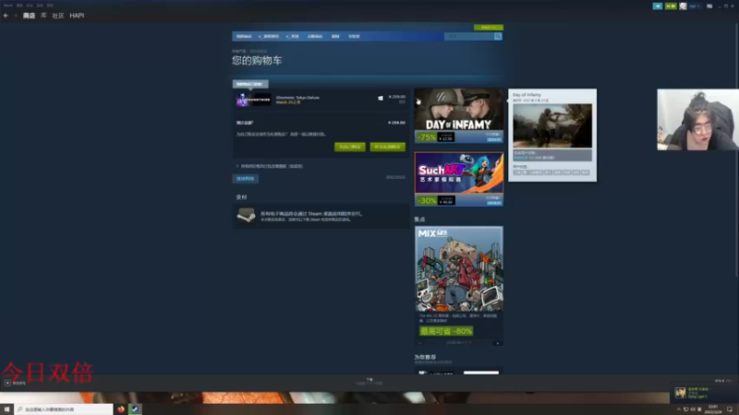Viewport: 739px width, 415px height.
Task: Open the 商店 (Store) tab
Action: pyautogui.click(x=29, y=16)
